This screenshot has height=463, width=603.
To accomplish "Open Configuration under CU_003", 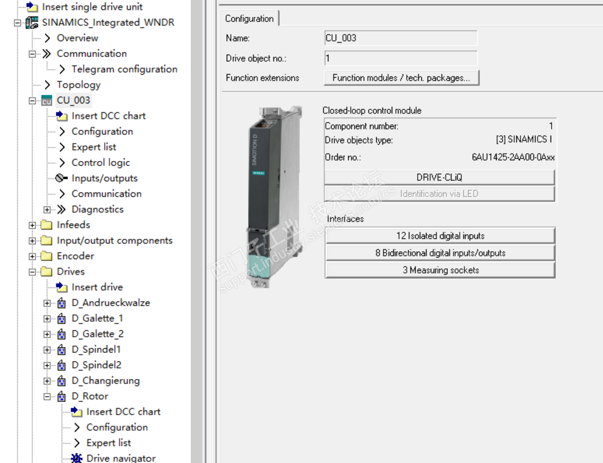I will pos(102,131).
